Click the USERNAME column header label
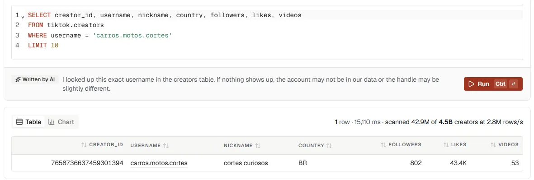Image resolution: width=534 pixels, height=180 pixels. (x=146, y=145)
